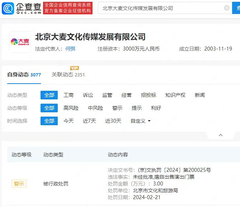The height and width of the screenshot is (207, 240).
Task: Choose 近7天 time range
Action: click(89, 121)
